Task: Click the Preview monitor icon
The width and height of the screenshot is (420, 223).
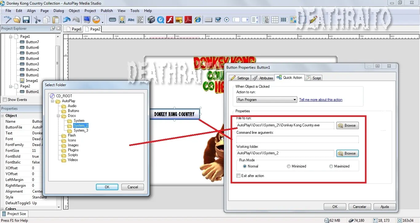Action: point(87,20)
